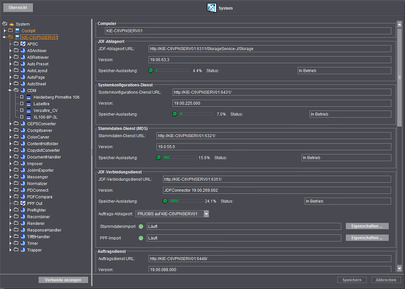Click the Stammdatenimport green status indicator
The height and width of the screenshot is (289, 405).
click(x=141, y=226)
